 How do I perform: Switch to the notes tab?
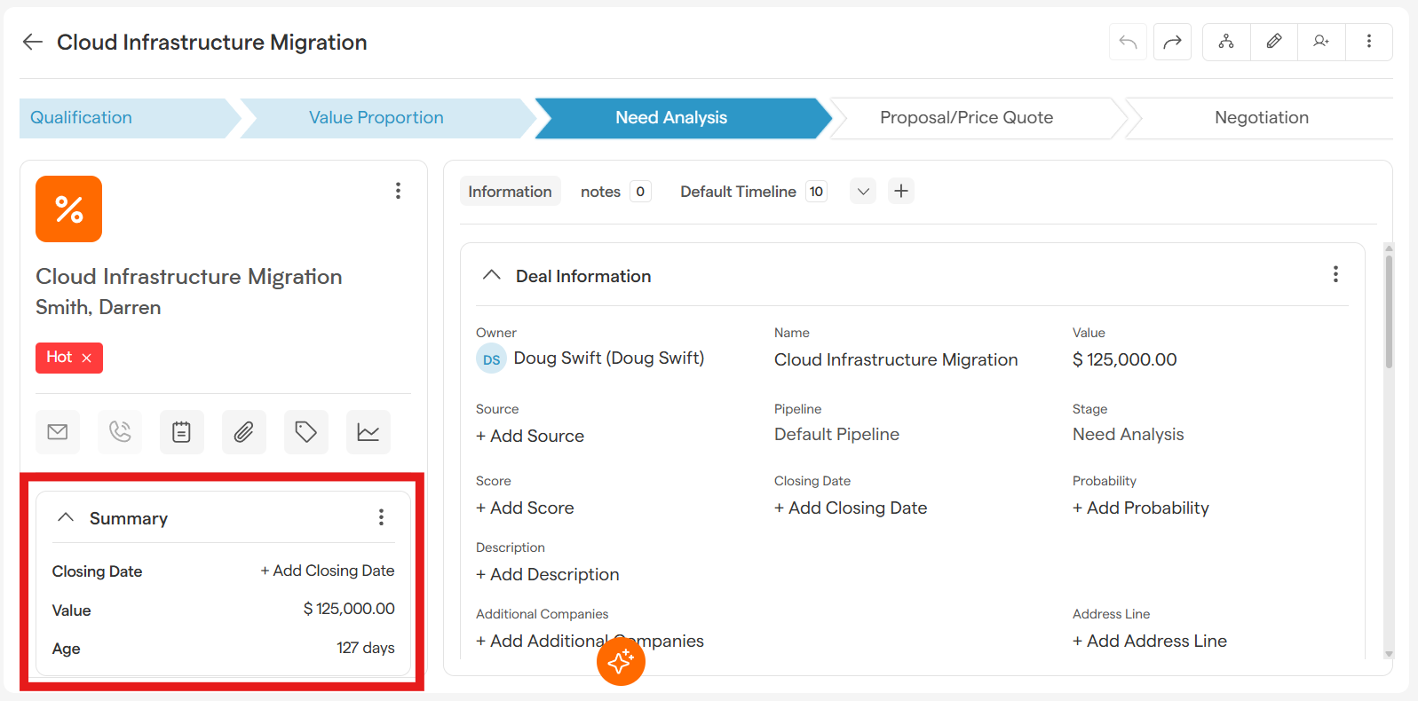coord(600,192)
